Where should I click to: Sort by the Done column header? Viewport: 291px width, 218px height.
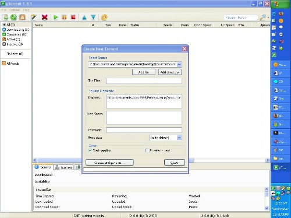coord(122,25)
